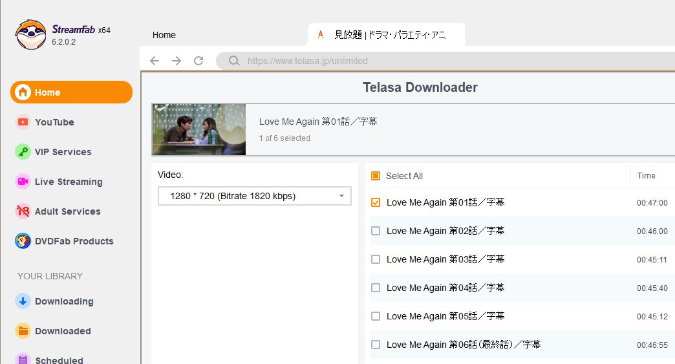Click the 00:47:00 duration value
The image size is (675, 364).
pos(652,202)
